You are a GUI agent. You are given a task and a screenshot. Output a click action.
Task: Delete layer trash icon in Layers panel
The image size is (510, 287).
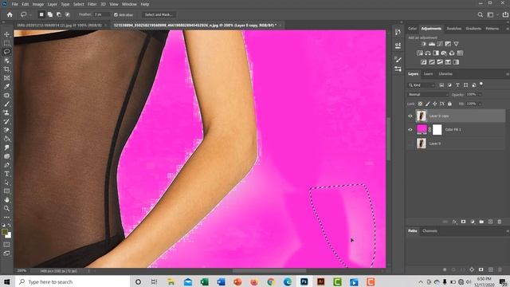coord(500,222)
